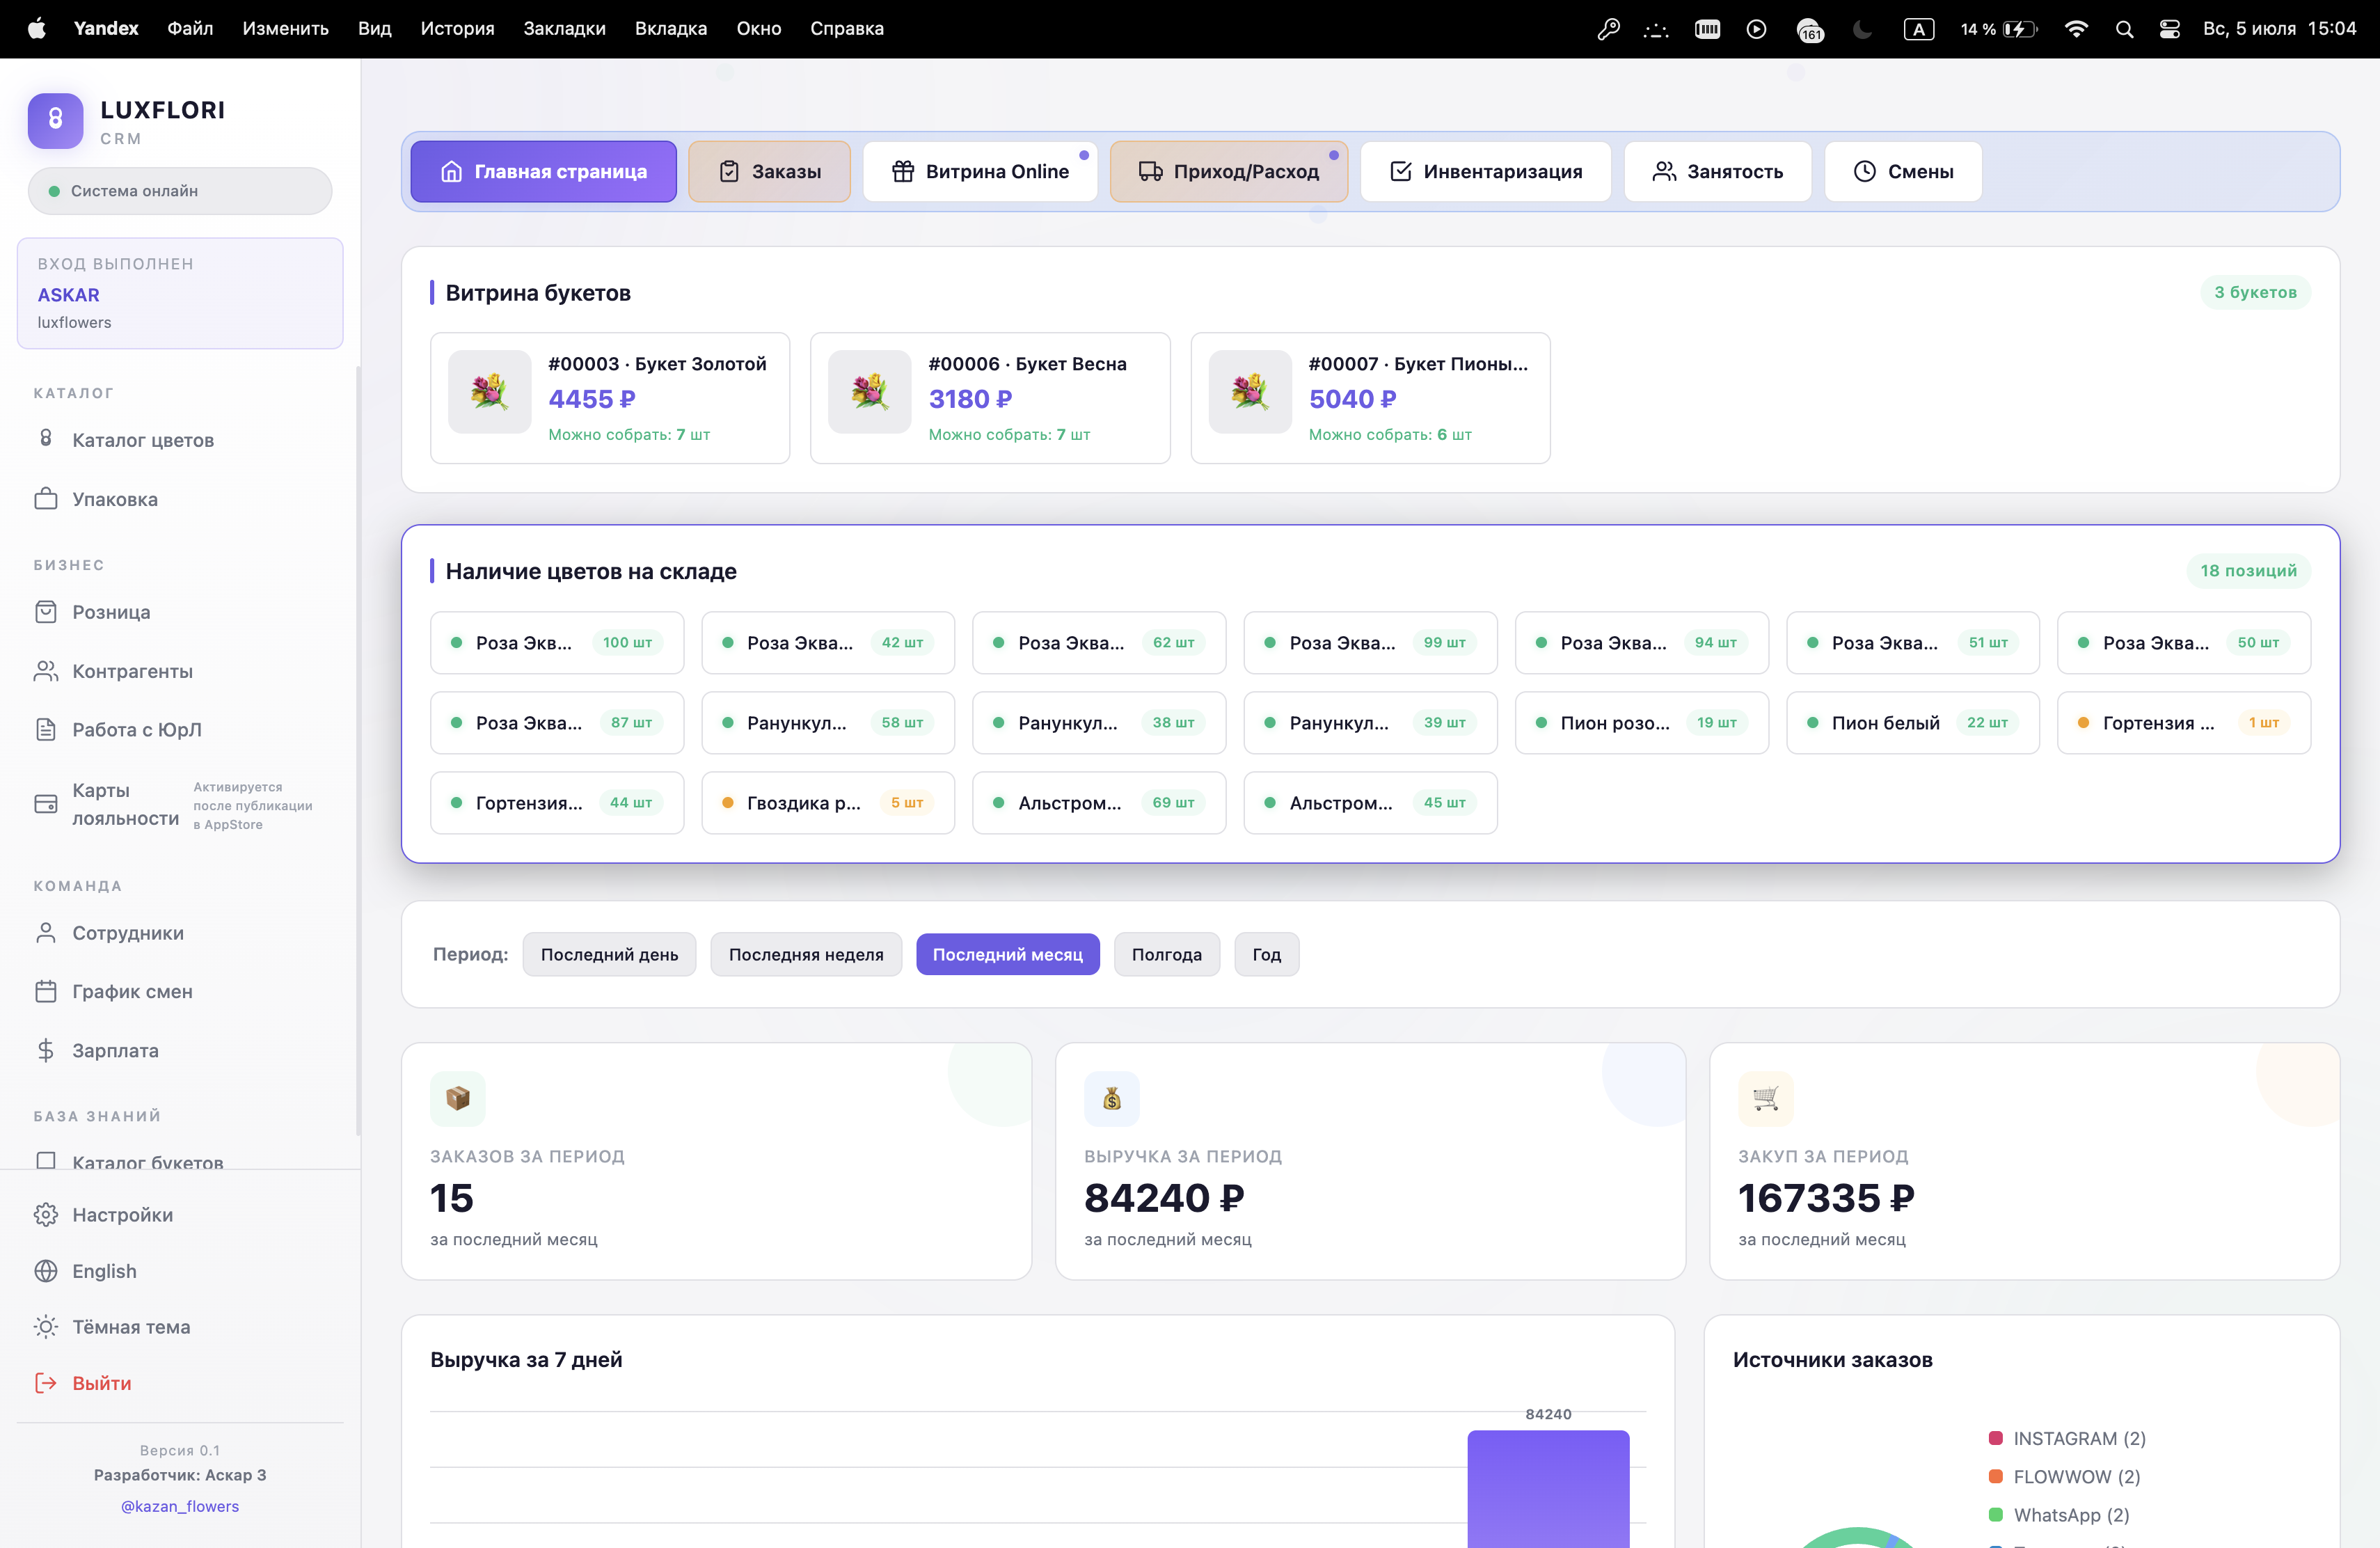The width and height of the screenshot is (2380, 1548).
Task: Select period Последний день
Action: click(609, 954)
